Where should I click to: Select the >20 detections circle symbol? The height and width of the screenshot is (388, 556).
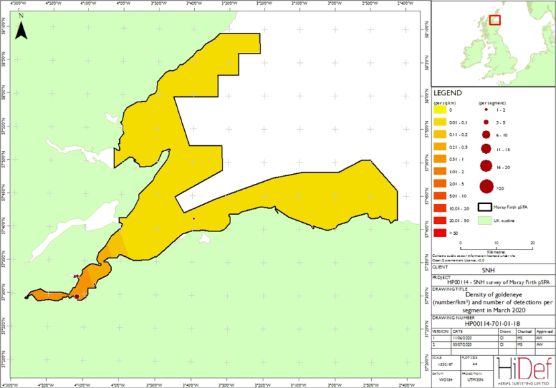click(486, 187)
